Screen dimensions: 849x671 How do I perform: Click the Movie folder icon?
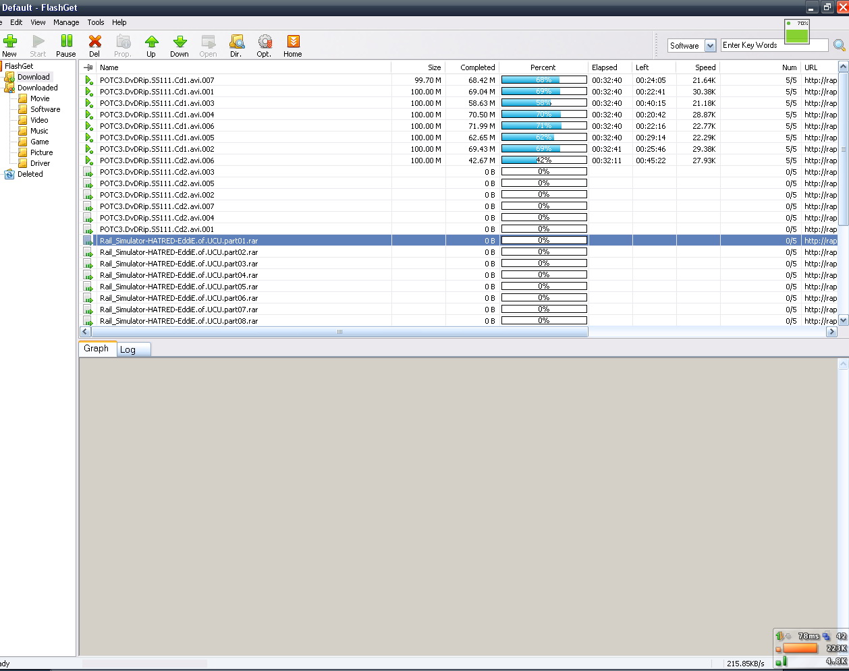(x=23, y=98)
